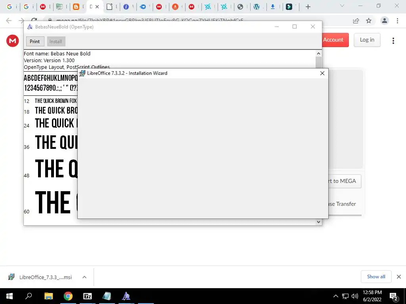Click the 'Version: Version 1.300' line
The width and height of the screenshot is (406, 304).
click(49, 61)
